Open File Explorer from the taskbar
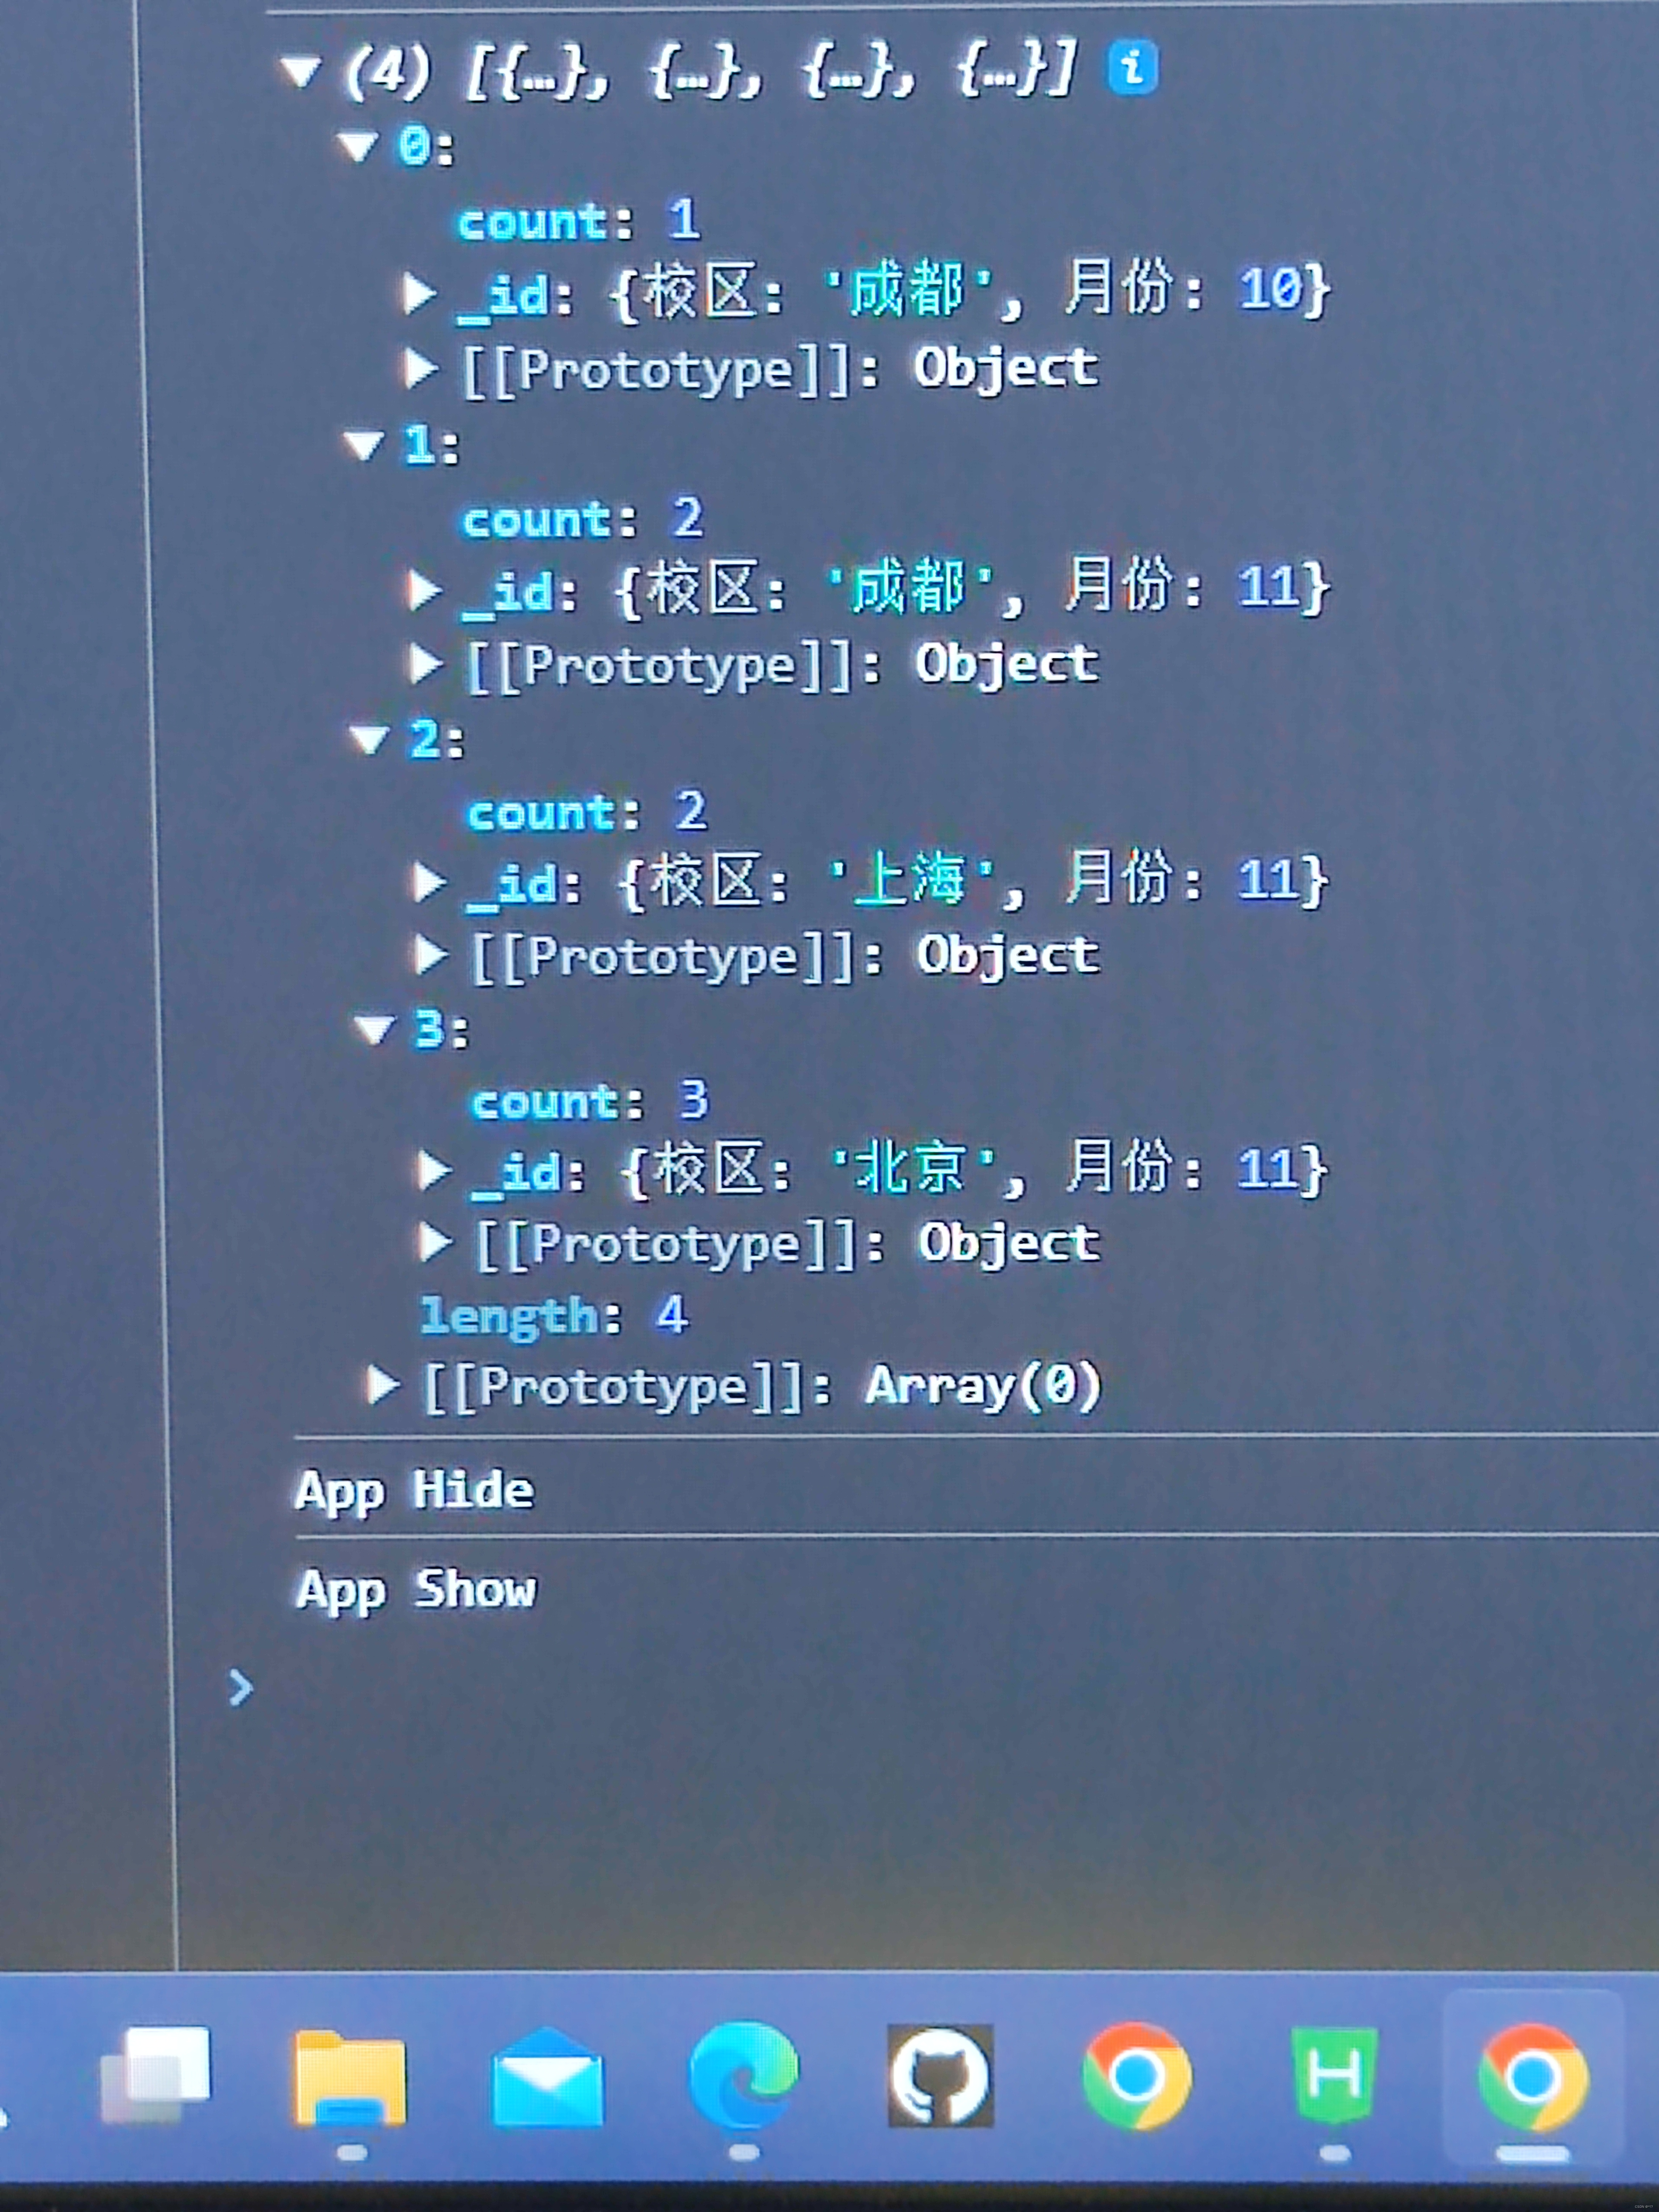 coord(350,2078)
